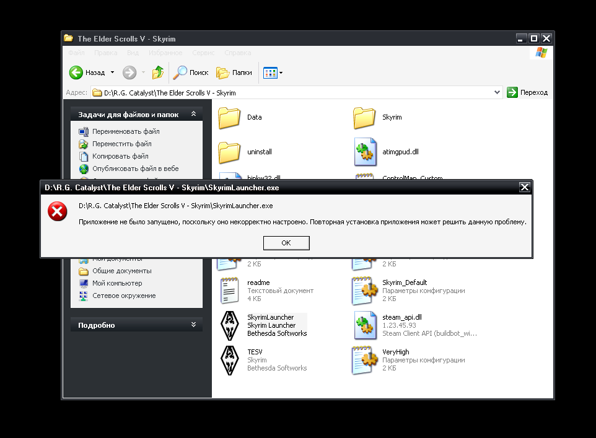Open the Файл menu
Image resolution: width=596 pixels, height=438 pixels.
pyautogui.click(x=76, y=53)
